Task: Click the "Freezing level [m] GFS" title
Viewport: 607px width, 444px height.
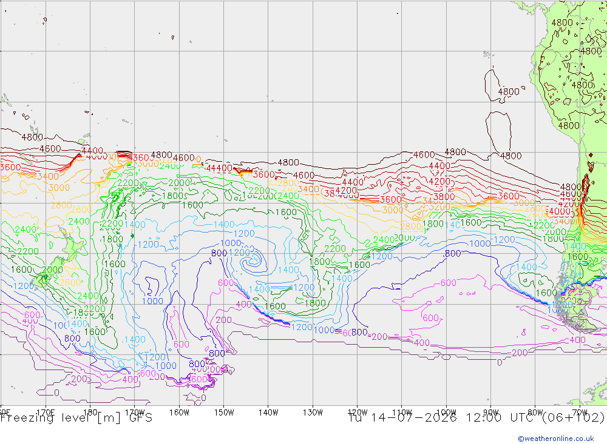Action: [76, 418]
